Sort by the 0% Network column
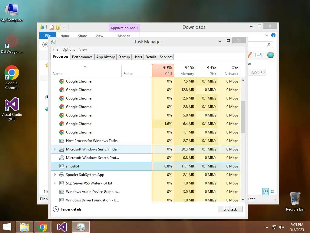 (229, 71)
